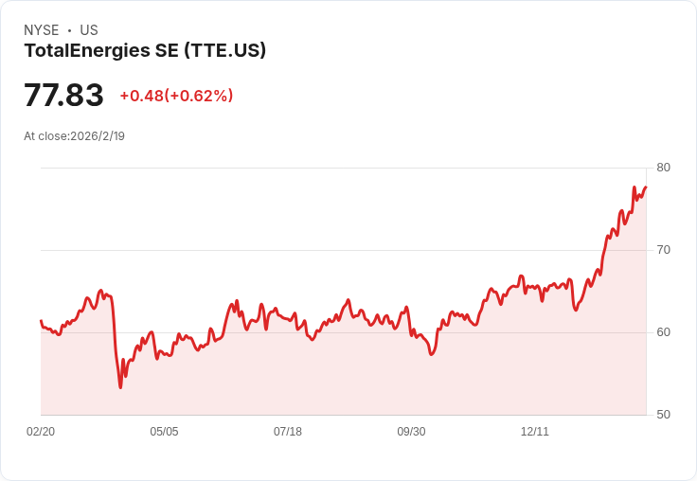Click the US market label
The image size is (697, 481).
tap(89, 30)
